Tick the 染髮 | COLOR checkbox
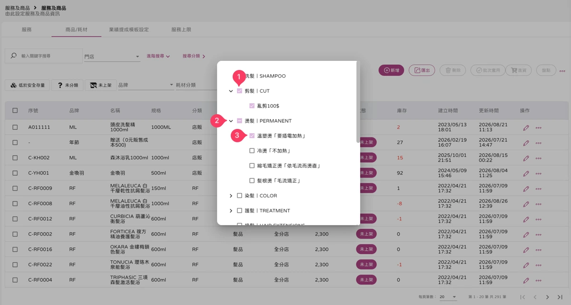 click(239, 196)
